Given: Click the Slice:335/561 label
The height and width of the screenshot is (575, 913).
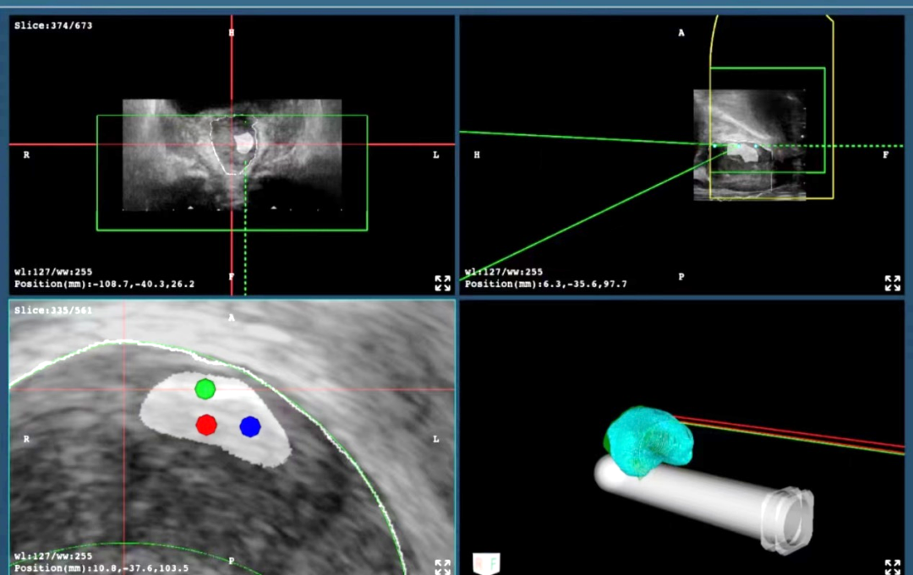Looking at the screenshot, I should click(x=53, y=311).
